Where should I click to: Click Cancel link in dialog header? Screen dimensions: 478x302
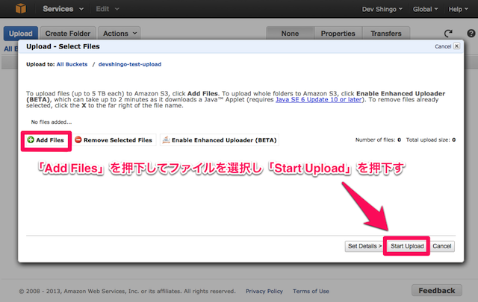[443, 46]
